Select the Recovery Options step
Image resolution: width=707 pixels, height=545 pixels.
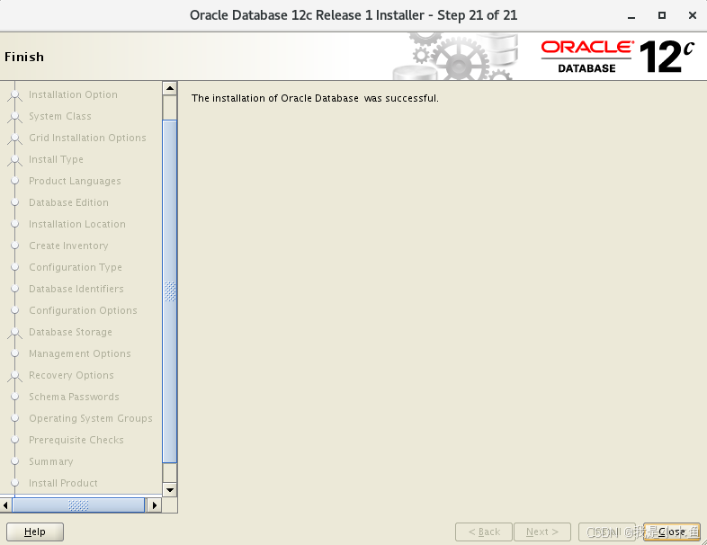(71, 376)
